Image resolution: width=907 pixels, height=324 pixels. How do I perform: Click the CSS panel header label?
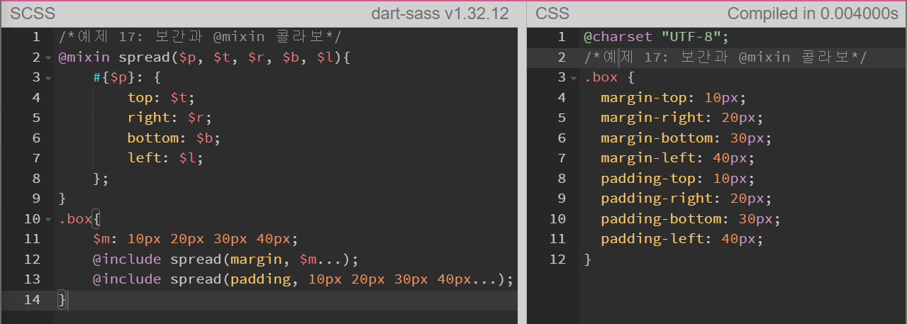click(552, 13)
